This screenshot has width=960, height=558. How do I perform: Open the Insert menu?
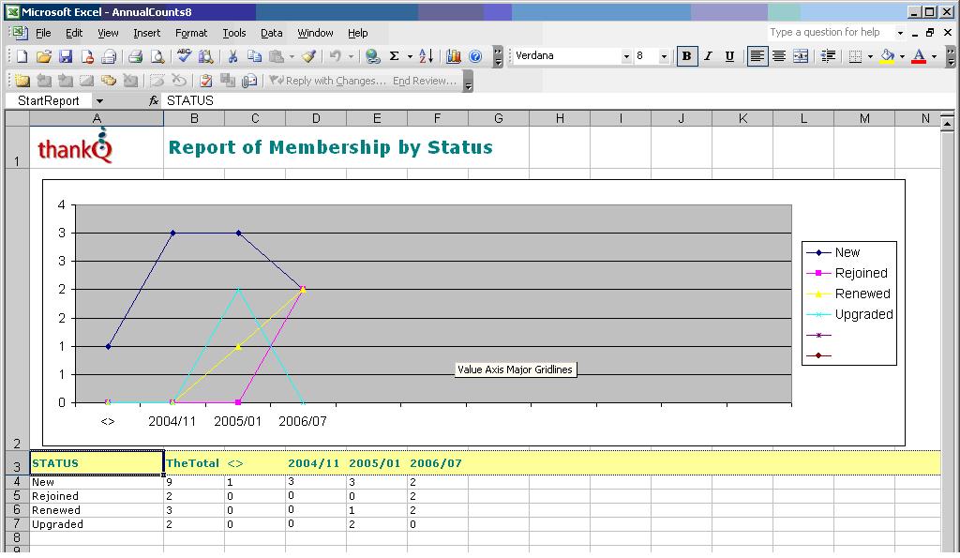coord(147,33)
